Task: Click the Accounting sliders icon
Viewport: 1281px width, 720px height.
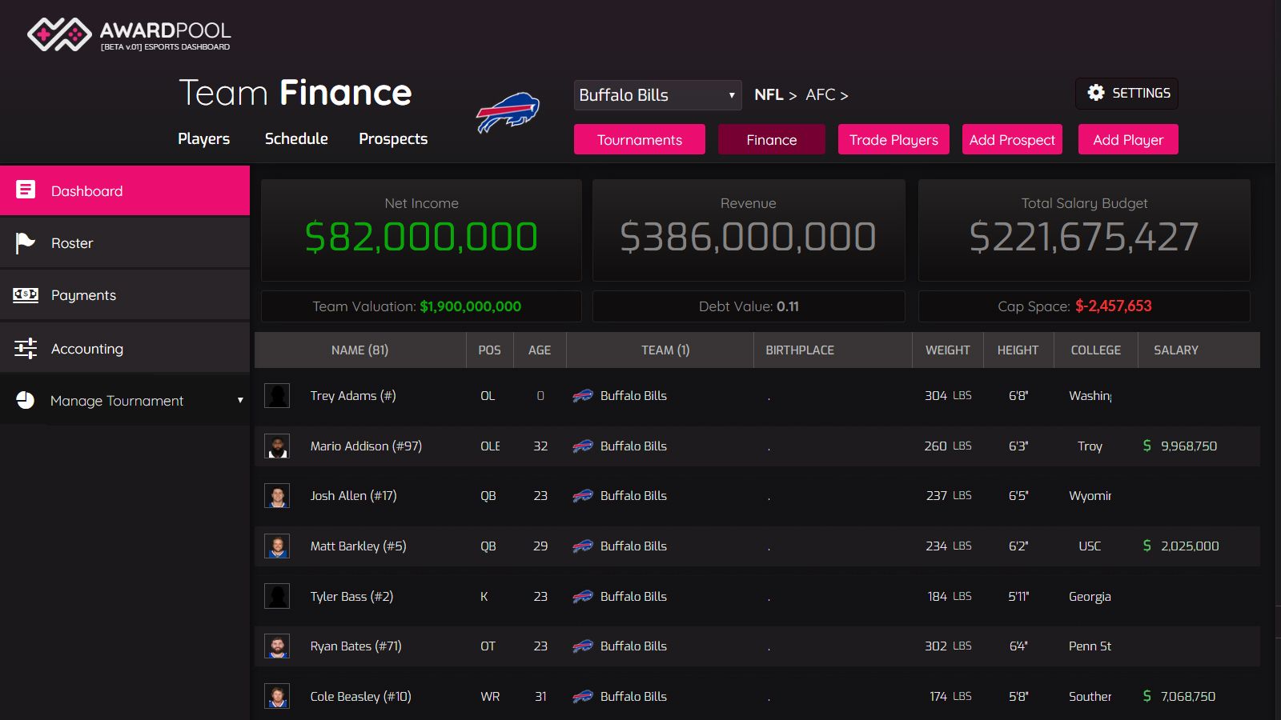Action: [x=26, y=348]
